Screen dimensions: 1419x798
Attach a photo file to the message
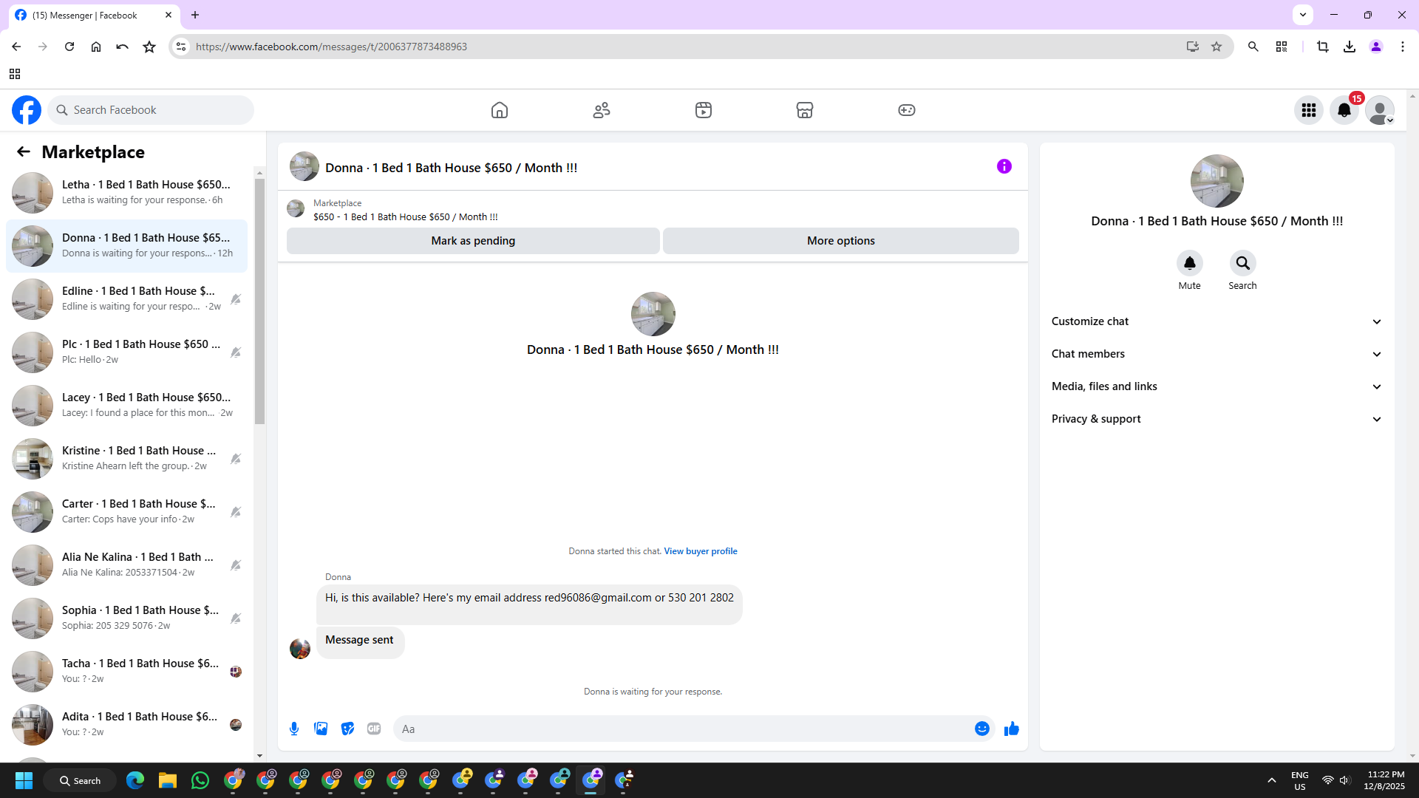coord(321,729)
